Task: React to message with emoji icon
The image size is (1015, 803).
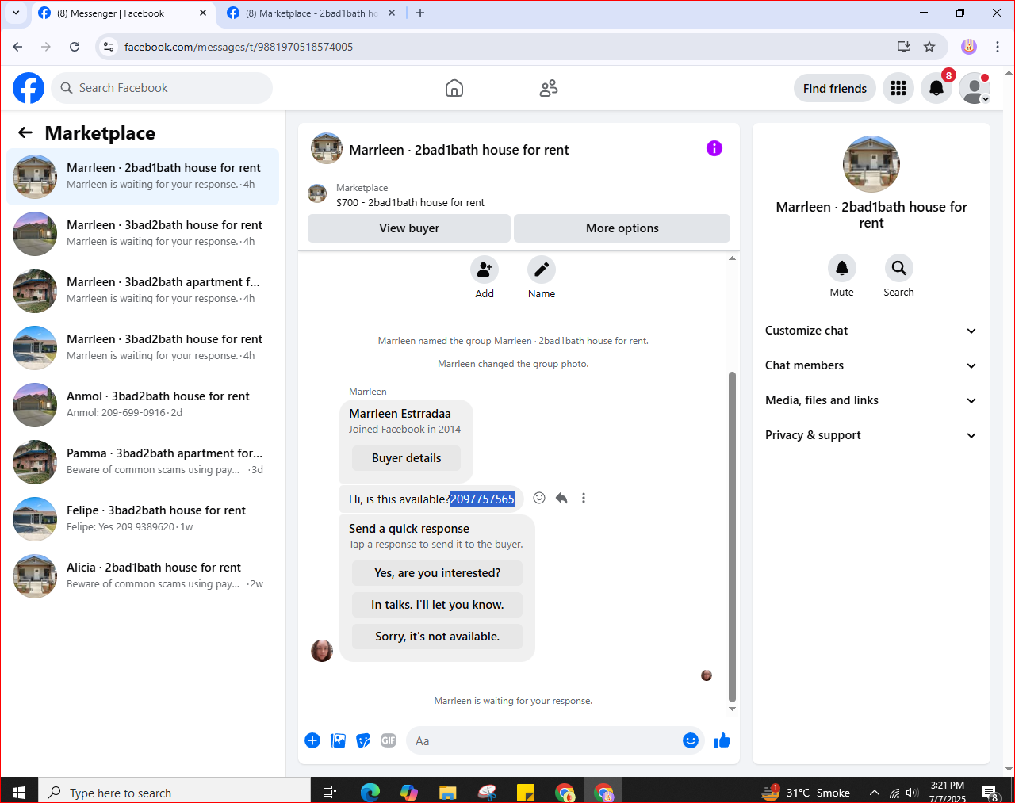Action: (x=539, y=498)
